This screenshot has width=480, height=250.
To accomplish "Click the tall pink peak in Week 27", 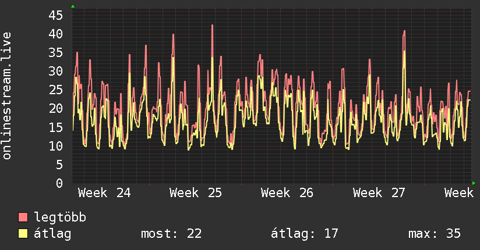I will pos(404,31).
